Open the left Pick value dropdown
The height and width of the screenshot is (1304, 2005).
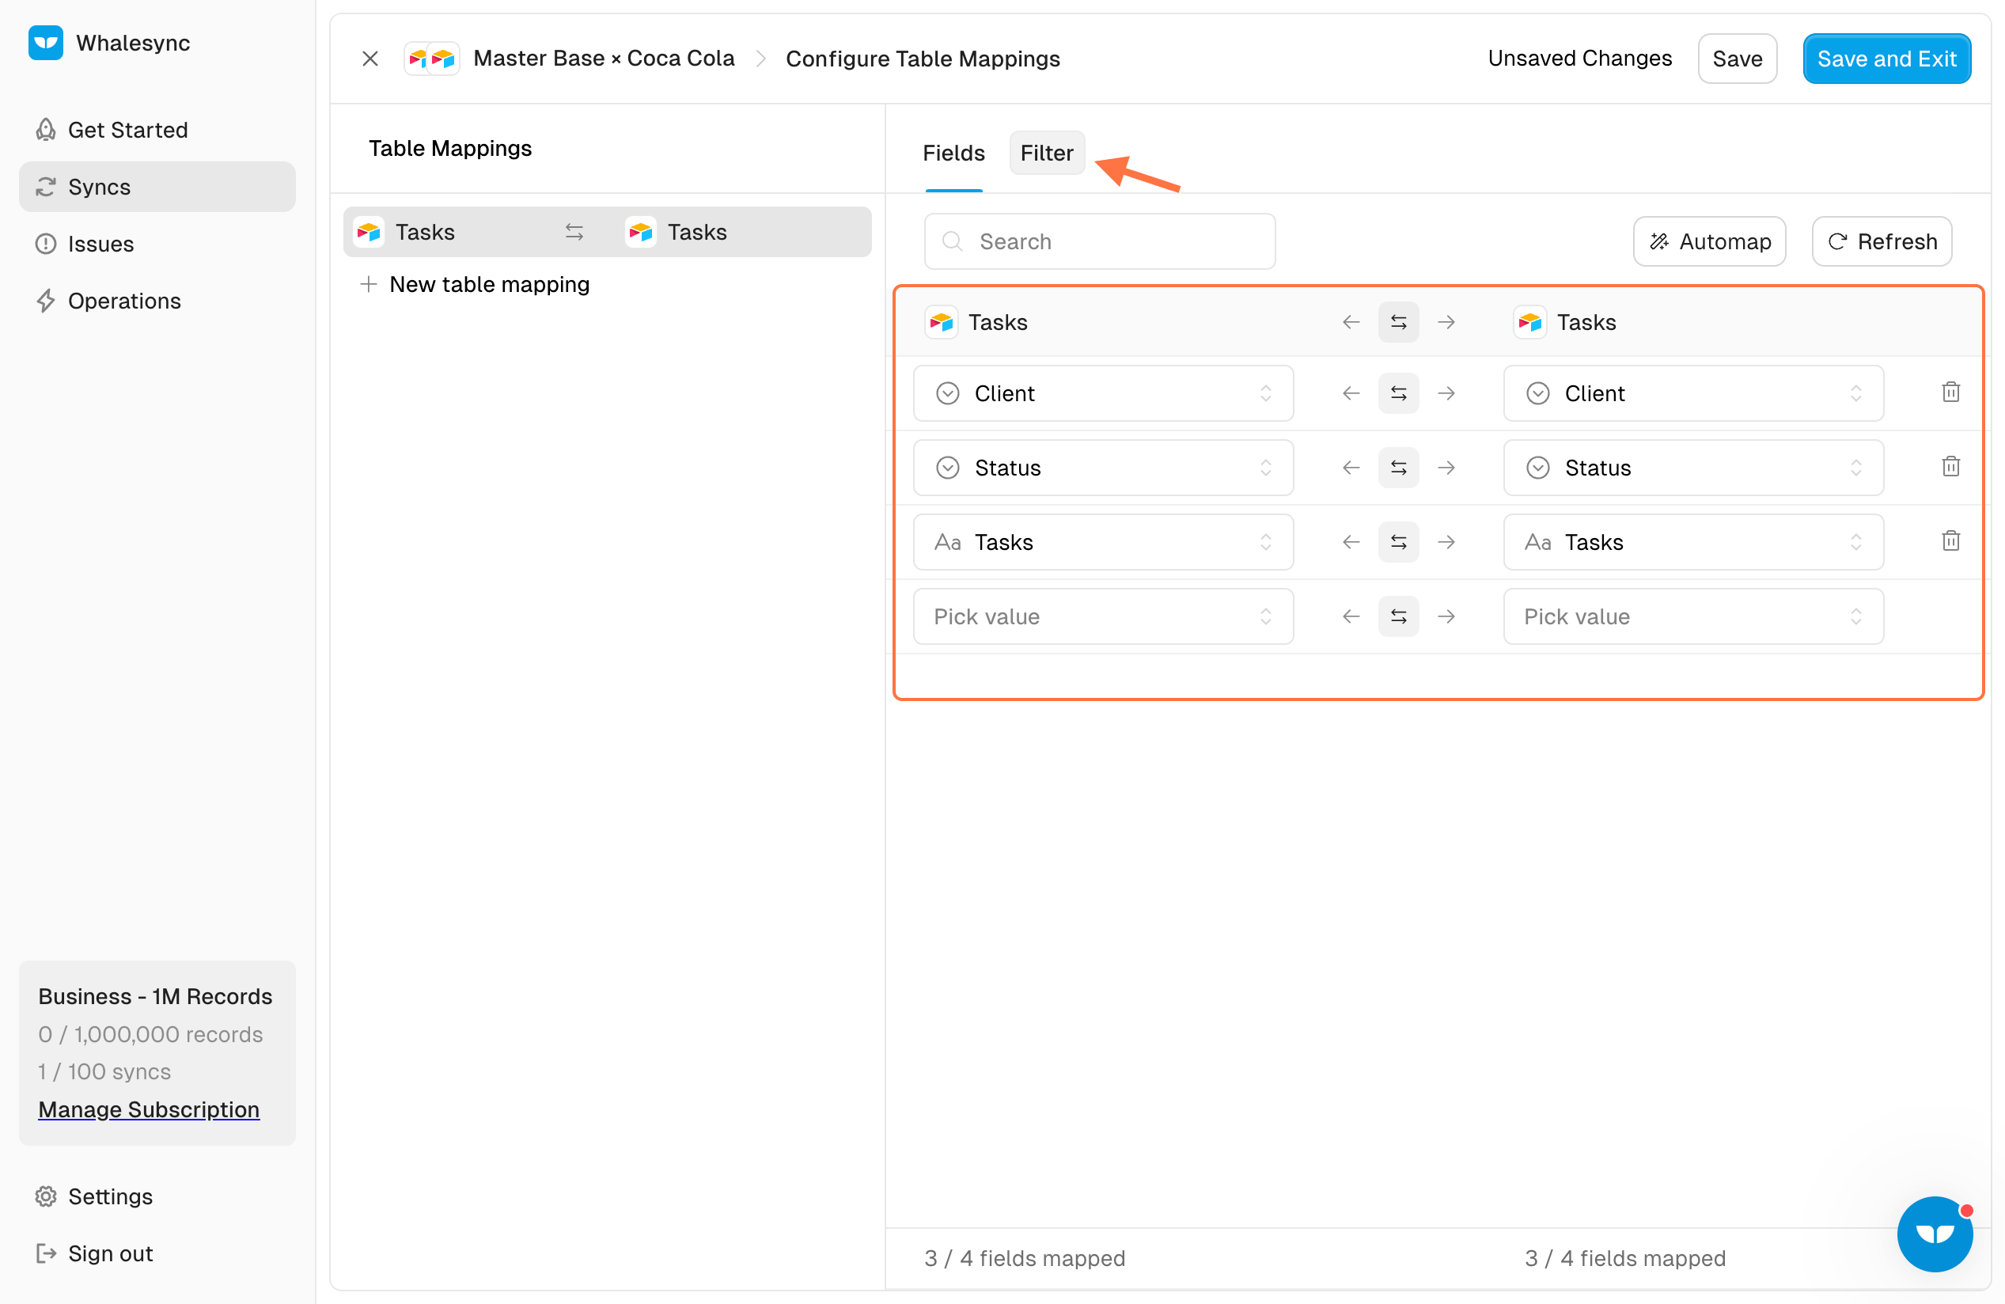coord(1103,616)
